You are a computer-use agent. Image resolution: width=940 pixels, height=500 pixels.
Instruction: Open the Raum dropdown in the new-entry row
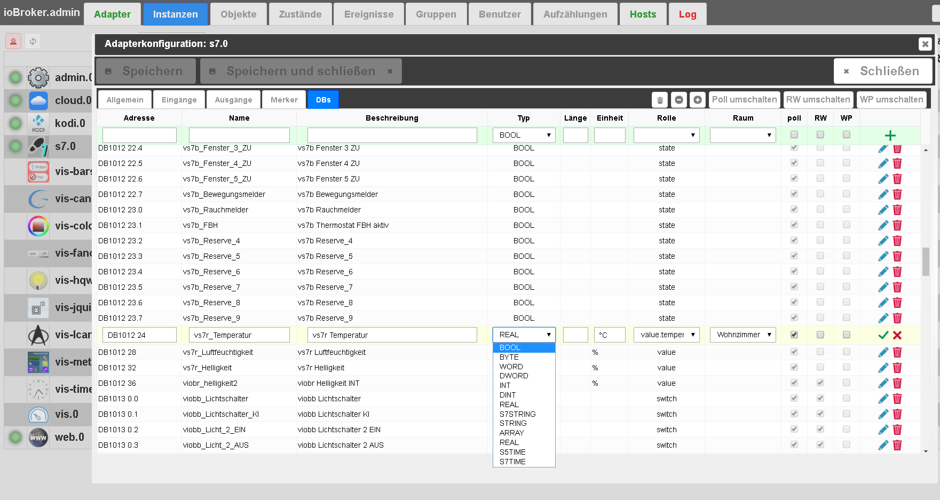click(x=743, y=135)
